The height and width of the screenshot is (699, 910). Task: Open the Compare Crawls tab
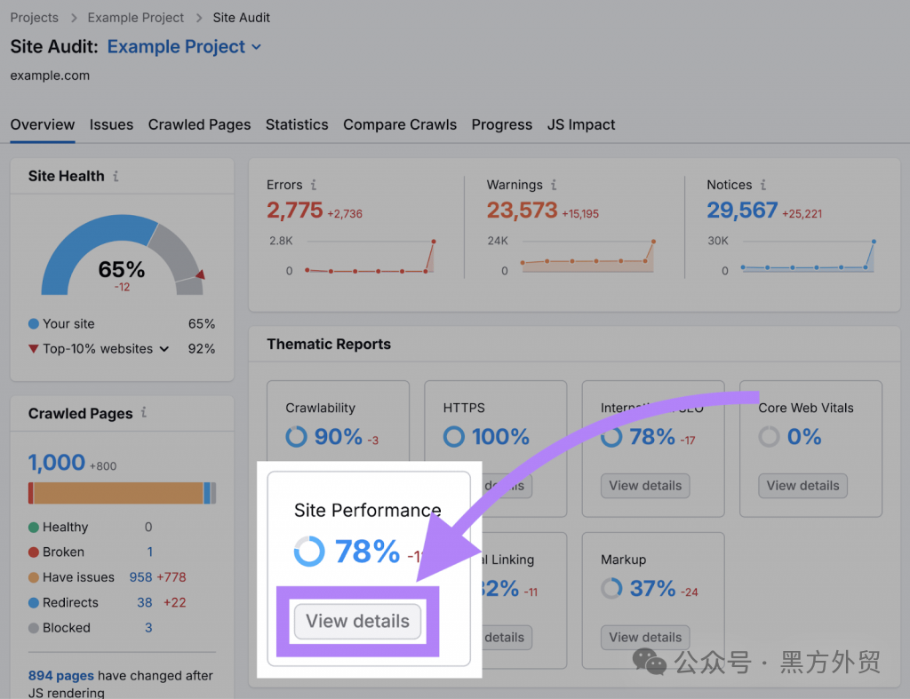[x=400, y=124]
